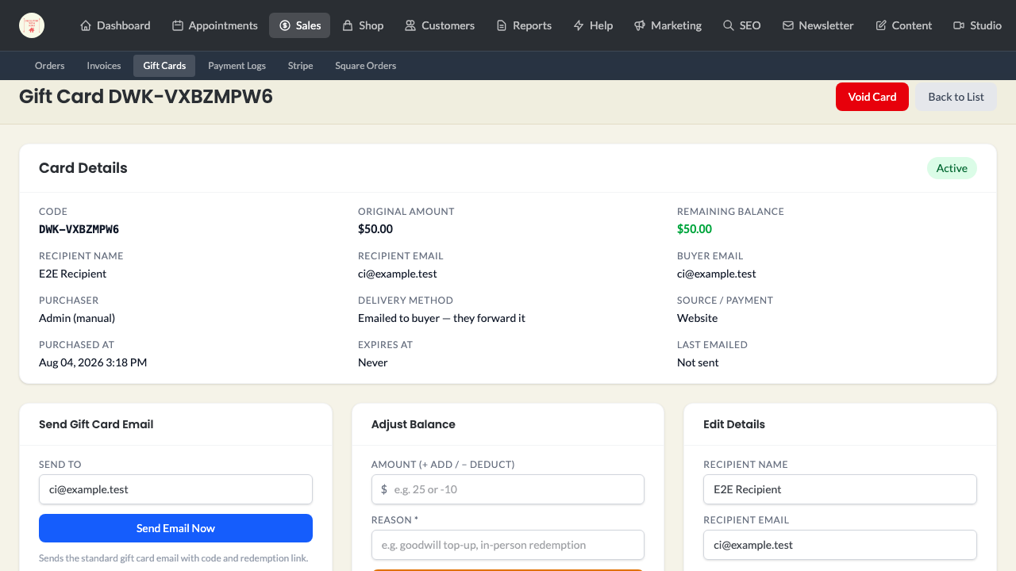Click the 'Emailed to buyer' delivery method text

click(441, 318)
